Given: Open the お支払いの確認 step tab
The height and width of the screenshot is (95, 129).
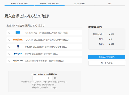Looking at the screenshot, I should [80, 4].
